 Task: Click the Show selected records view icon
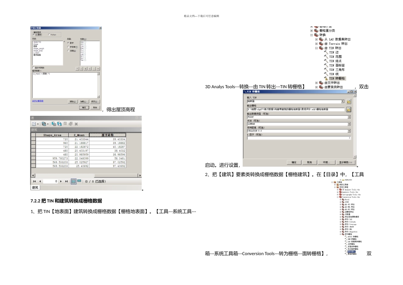[79, 181]
